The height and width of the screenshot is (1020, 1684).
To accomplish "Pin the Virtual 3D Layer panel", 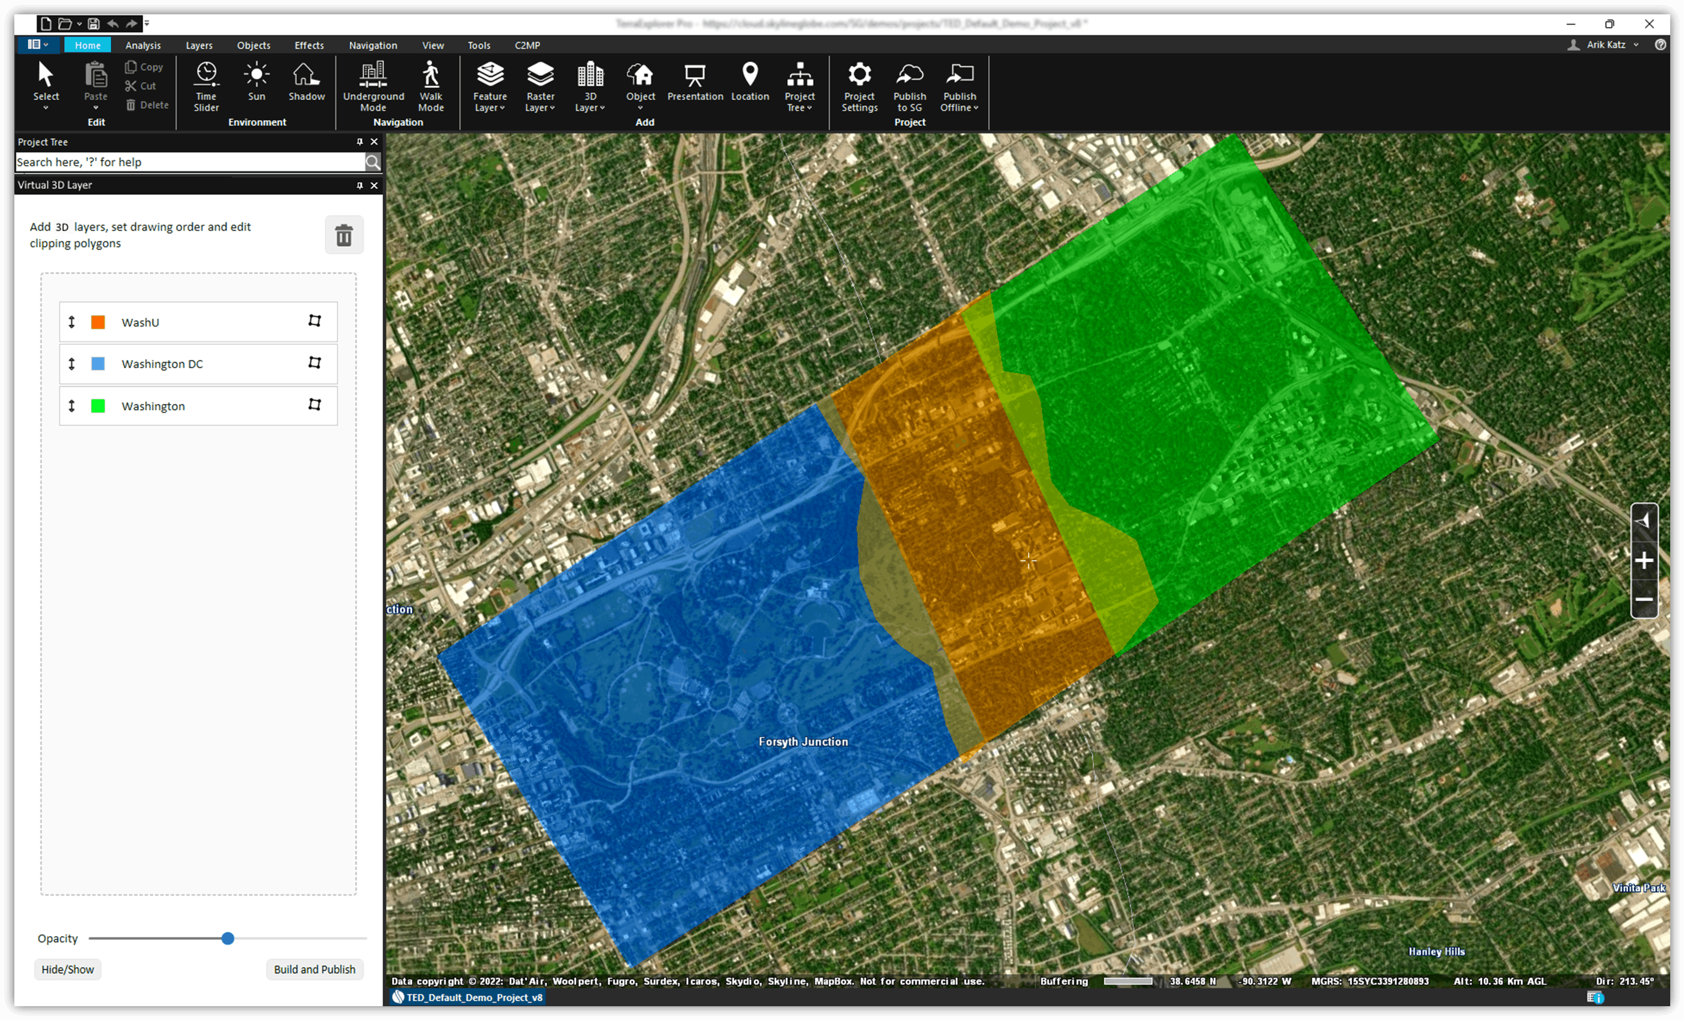I will (x=359, y=186).
